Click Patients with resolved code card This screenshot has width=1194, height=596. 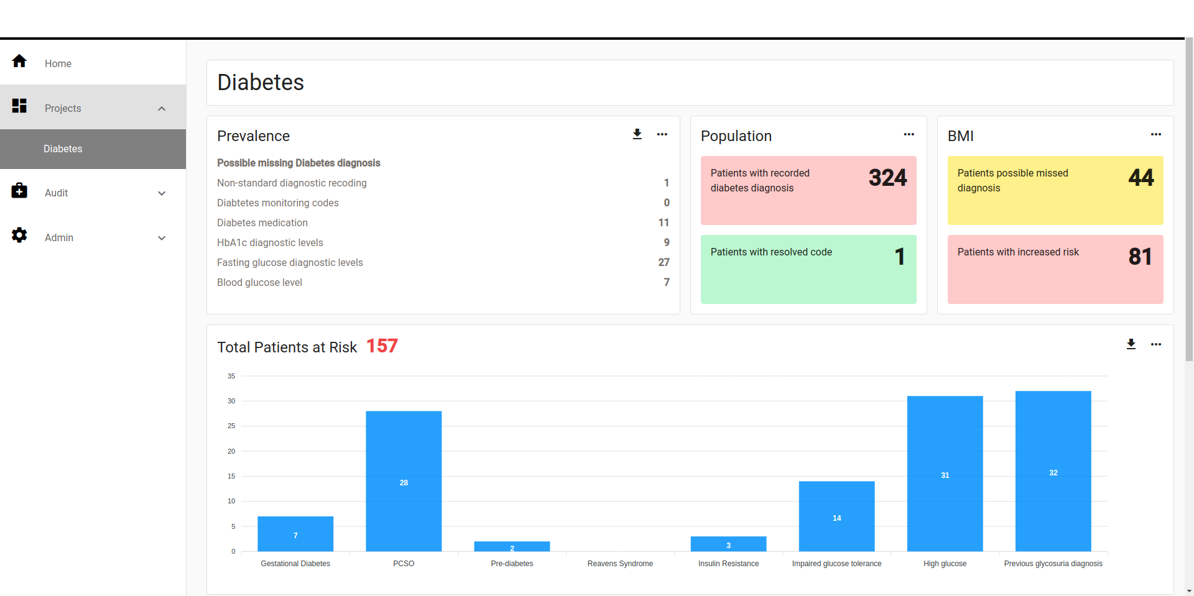click(x=808, y=269)
